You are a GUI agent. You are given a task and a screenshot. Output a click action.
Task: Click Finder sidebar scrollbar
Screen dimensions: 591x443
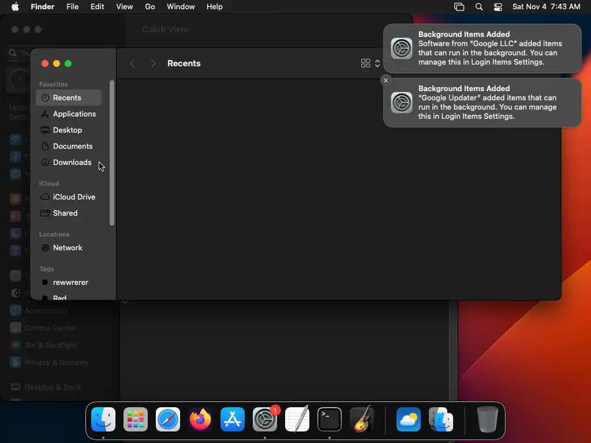coord(112,153)
